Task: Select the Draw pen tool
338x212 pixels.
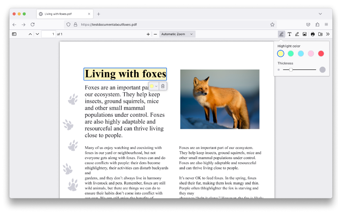Action: pyautogui.click(x=297, y=34)
